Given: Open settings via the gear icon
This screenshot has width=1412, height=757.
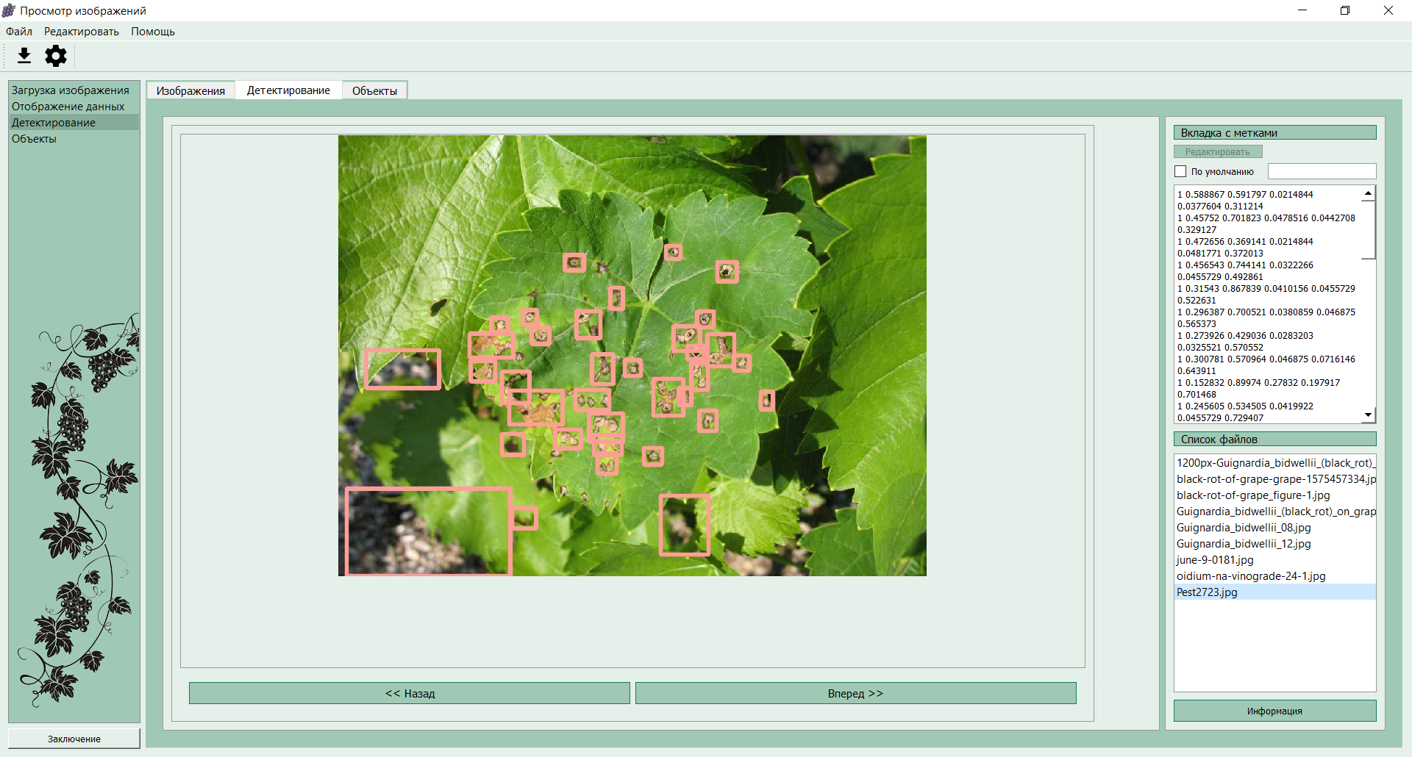Looking at the screenshot, I should click(56, 56).
